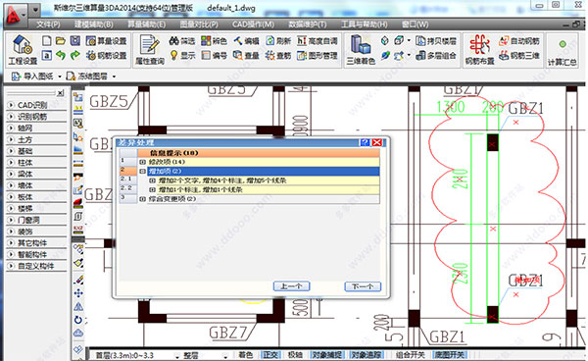
Task: Click the 下一个 next button
Action: [x=363, y=286]
